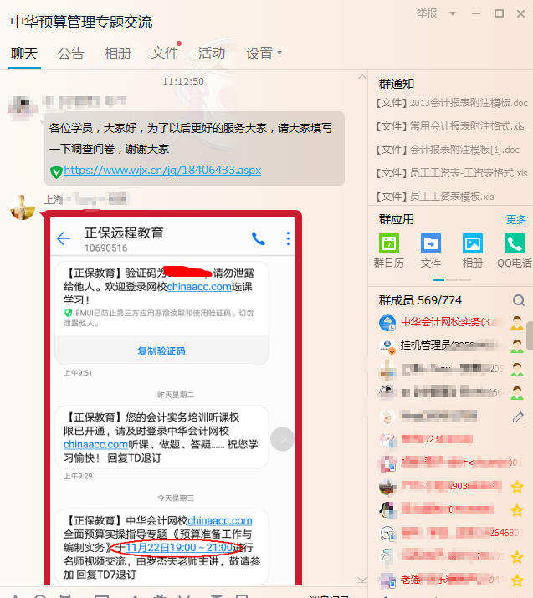Click the pencil edit icon in member list

[518, 417]
